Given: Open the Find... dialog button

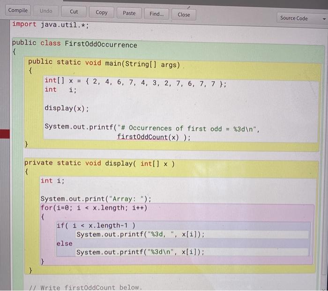Looking at the screenshot, I should 157,14.
